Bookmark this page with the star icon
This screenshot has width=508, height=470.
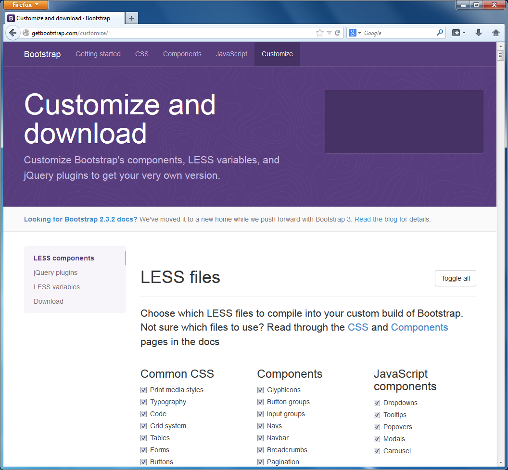point(320,33)
